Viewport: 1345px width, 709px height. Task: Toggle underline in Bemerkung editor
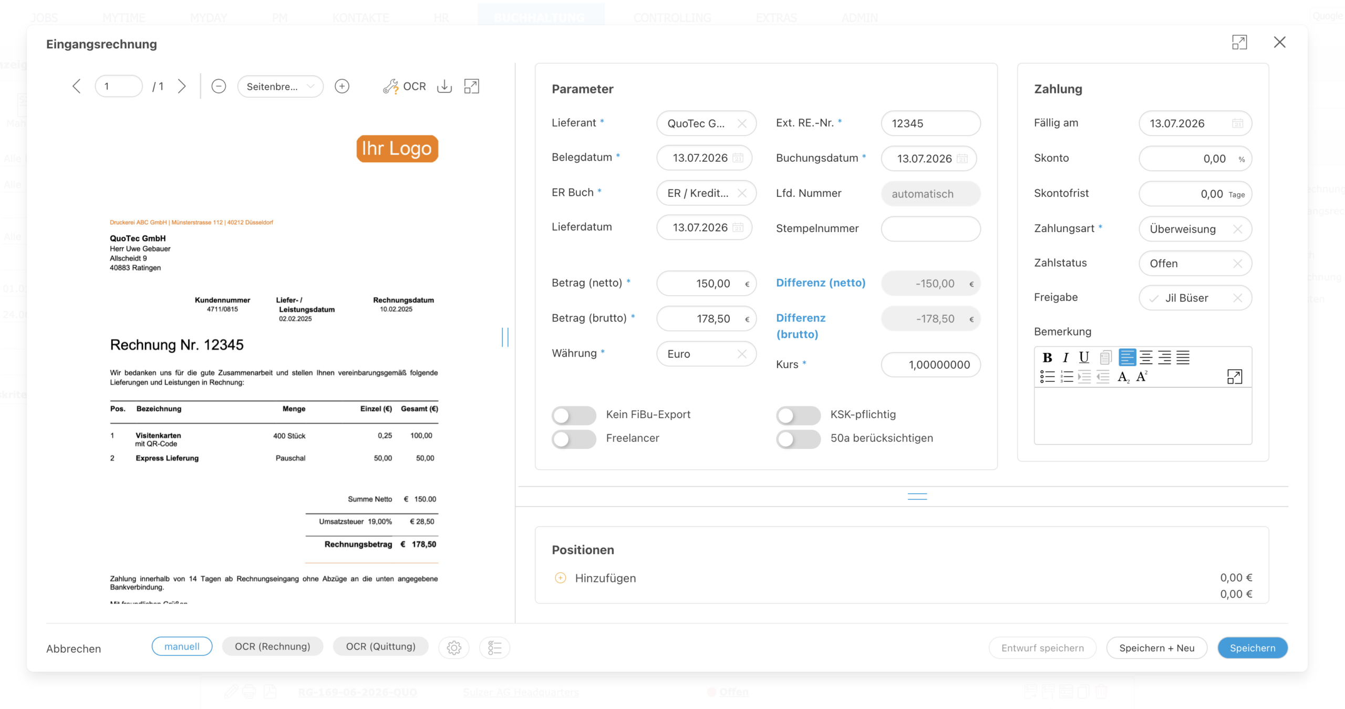(1084, 358)
